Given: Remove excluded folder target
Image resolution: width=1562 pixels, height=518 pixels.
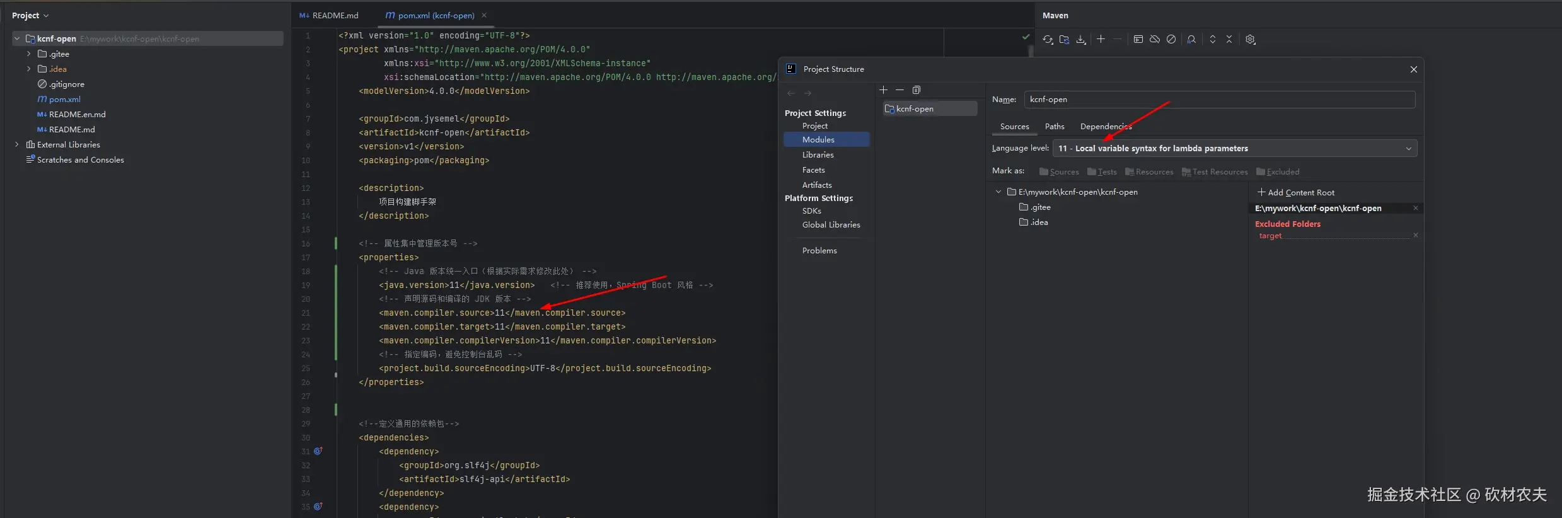Looking at the screenshot, I should 1416,235.
